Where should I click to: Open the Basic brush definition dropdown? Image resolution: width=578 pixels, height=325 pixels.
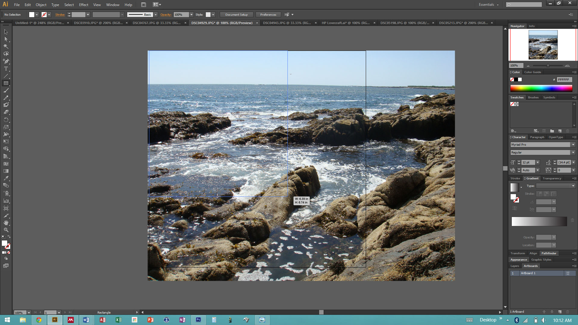point(156,14)
